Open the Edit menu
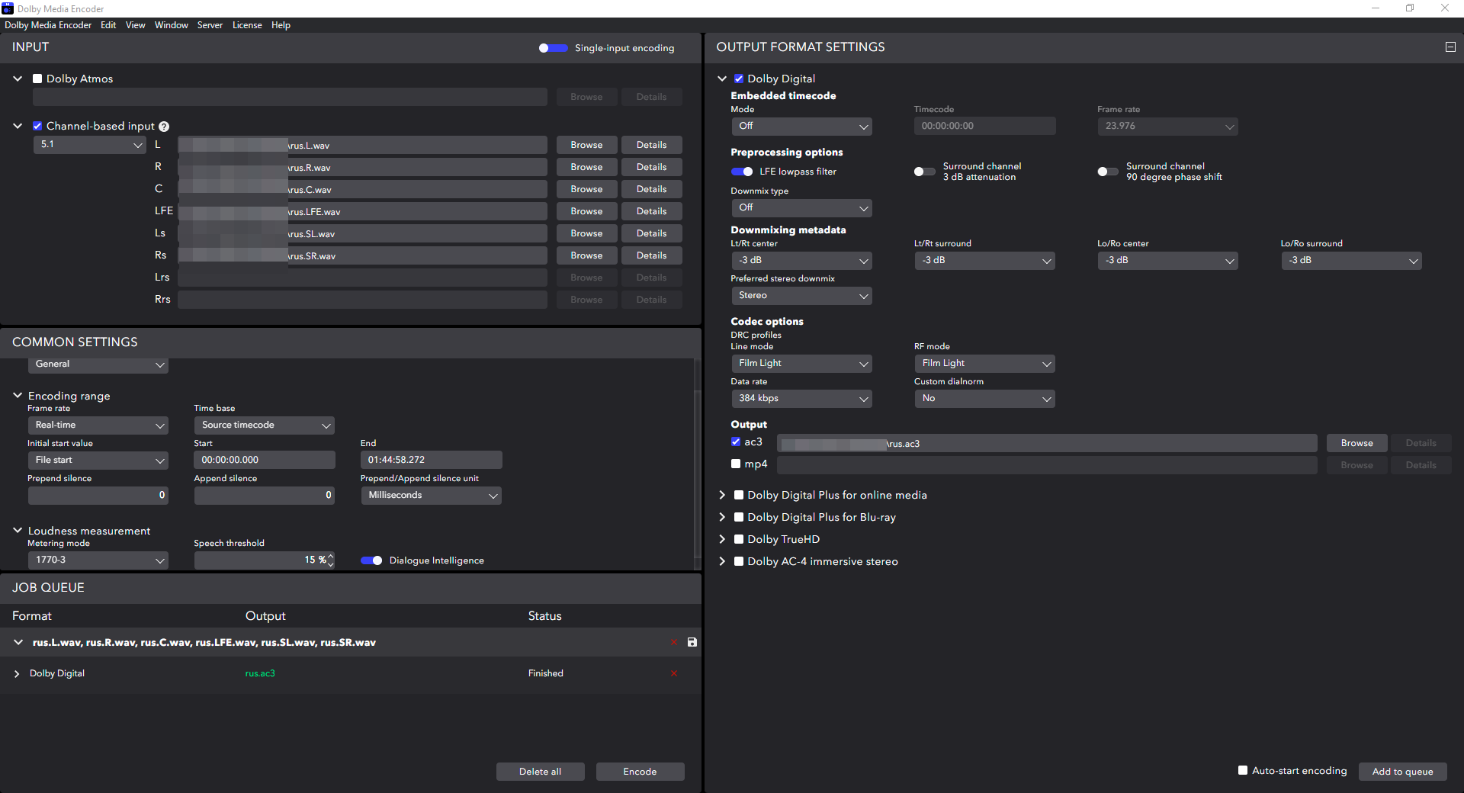Screen dimensions: 1464x793 [108, 25]
